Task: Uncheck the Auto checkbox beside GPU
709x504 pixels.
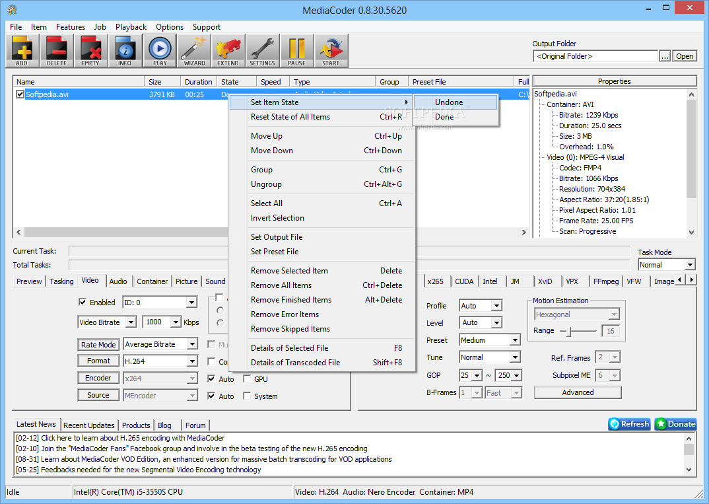Action: tap(211, 378)
